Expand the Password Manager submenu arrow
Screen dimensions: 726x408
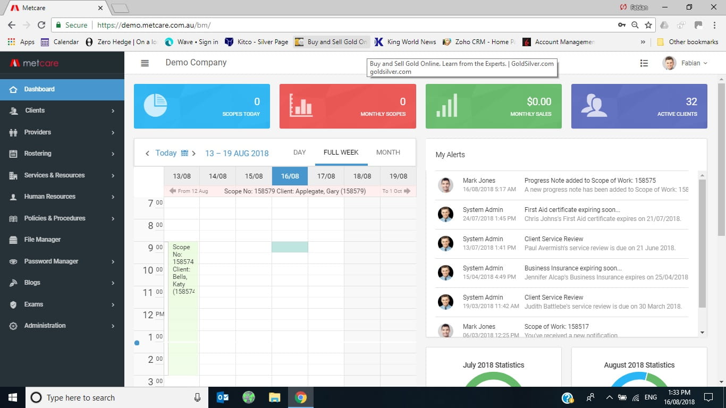pyautogui.click(x=113, y=262)
